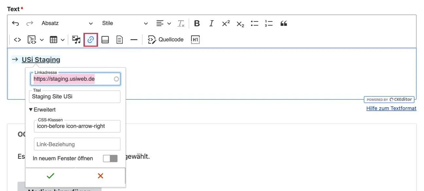
Task: Insert a horizontal line
Action: (134, 40)
